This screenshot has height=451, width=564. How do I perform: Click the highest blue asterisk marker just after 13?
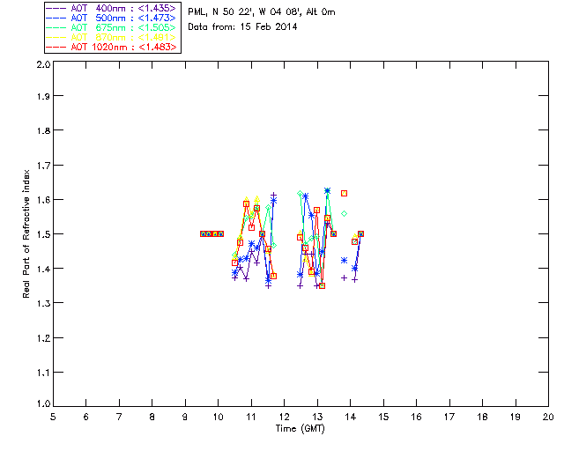click(x=327, y=190)
